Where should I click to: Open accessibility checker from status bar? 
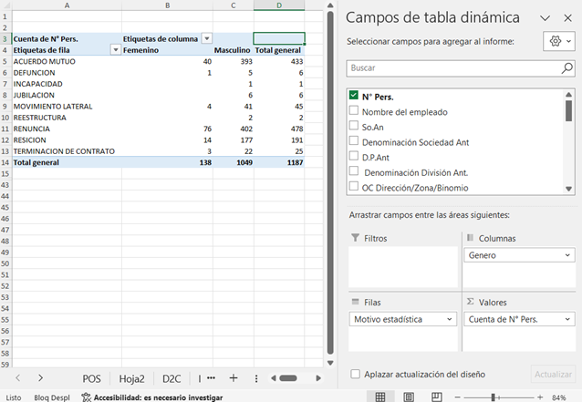[151, 397]
